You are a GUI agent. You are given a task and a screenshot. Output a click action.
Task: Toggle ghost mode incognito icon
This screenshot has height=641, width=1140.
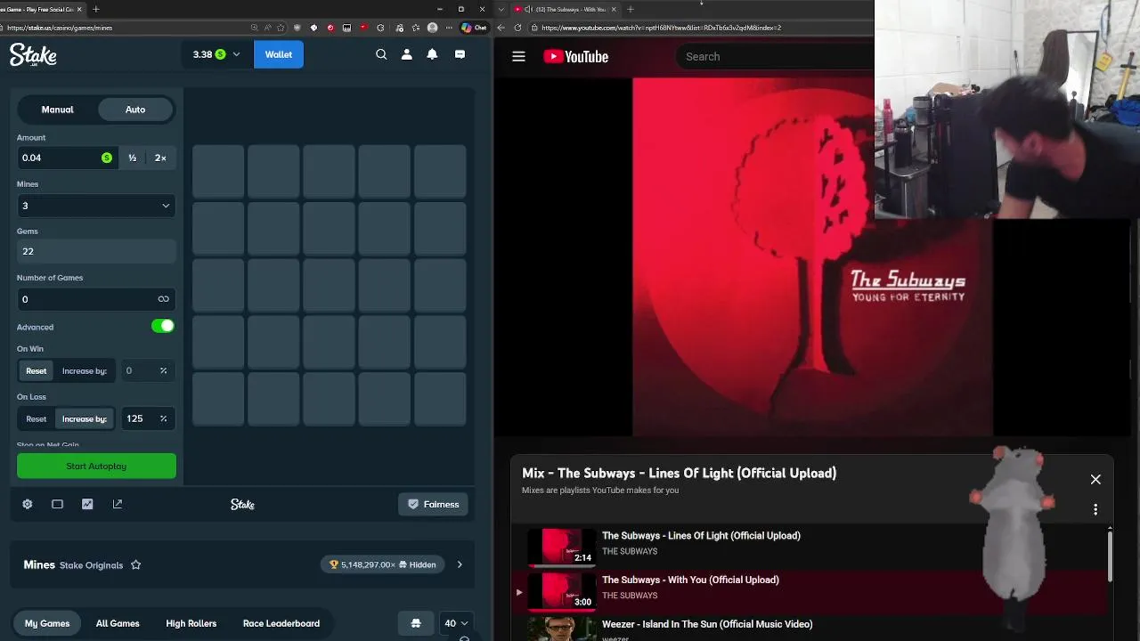(x=416, y=623)
